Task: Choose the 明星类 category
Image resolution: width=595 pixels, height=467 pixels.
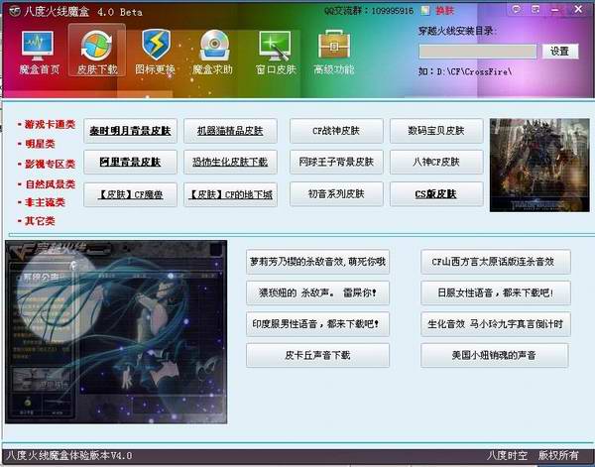Action: pos(42,144)
